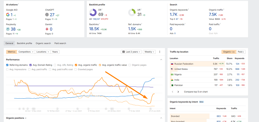Enable the Crawled pages checkbox

pos(76,69)
